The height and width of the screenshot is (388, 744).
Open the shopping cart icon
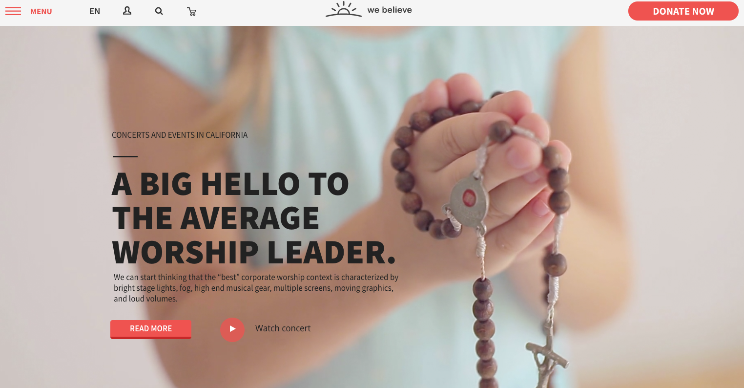[x=192, y=12]
